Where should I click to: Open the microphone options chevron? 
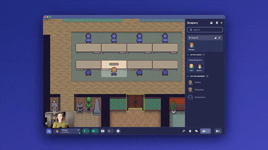click(88, 131)
